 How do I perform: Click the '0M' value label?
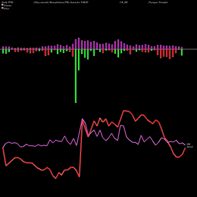tap(188, 144)
